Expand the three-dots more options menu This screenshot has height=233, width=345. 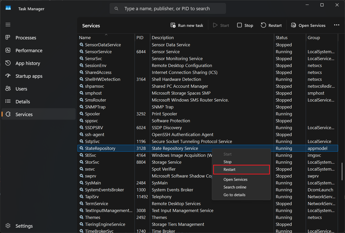click(337, 25)
